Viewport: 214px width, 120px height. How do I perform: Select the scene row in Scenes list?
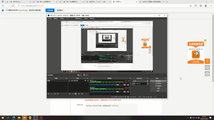coord(57,81)
